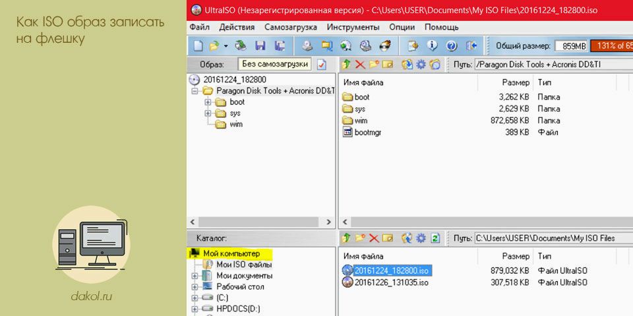Click the Без самозагрузки image type label
The width and height of the screenshot is (633, 316).
tap(275, 64)
